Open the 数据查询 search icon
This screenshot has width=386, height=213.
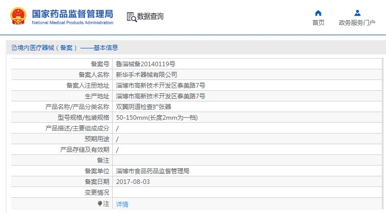point(132,17)
